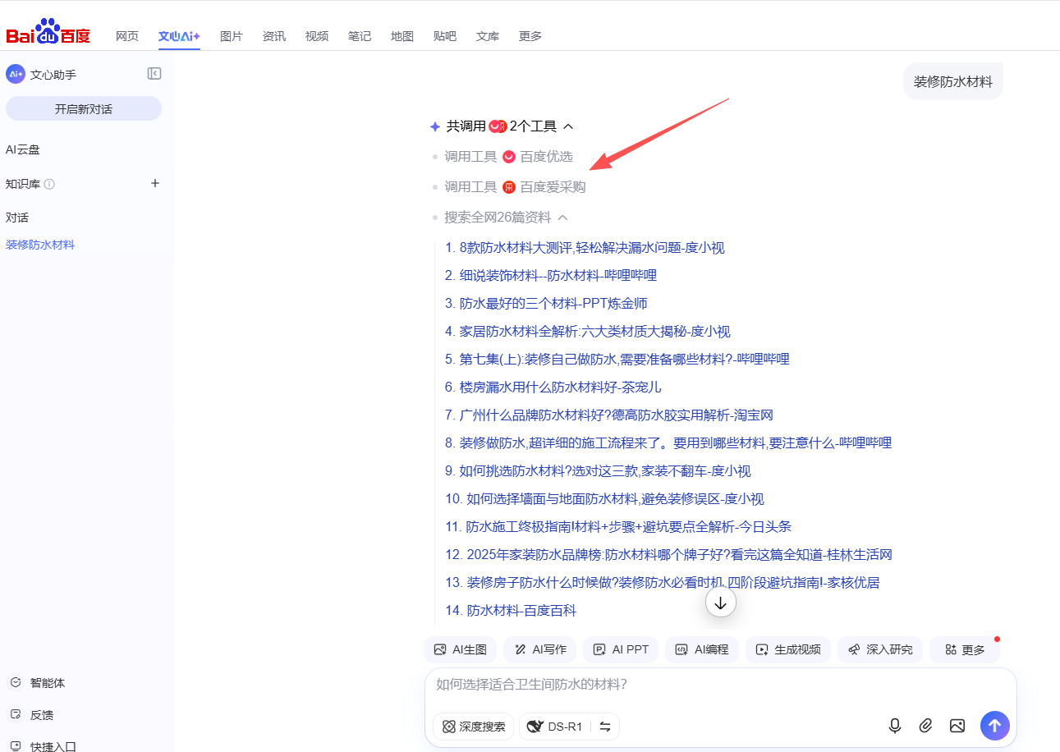This screenshot has width=1060, height=752.
Task: Click the Baidu logo
Action: (x=48, y=33)
